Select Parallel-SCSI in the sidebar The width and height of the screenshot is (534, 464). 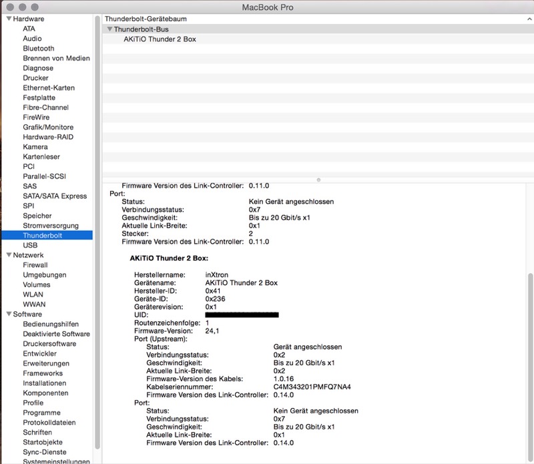point(44,176)
